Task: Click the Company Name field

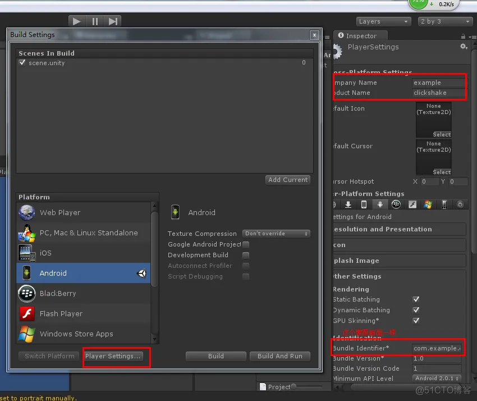Action: click(x=438, y=83)
